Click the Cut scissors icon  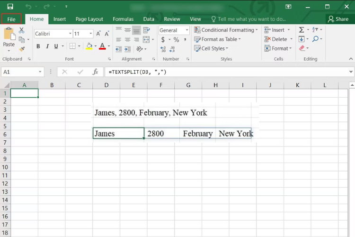(21, 30)
